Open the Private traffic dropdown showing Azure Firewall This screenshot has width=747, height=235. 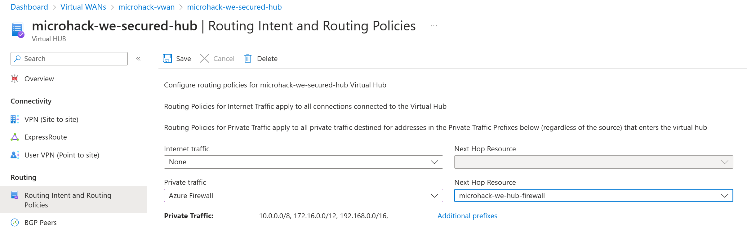(x=303, y=196)
